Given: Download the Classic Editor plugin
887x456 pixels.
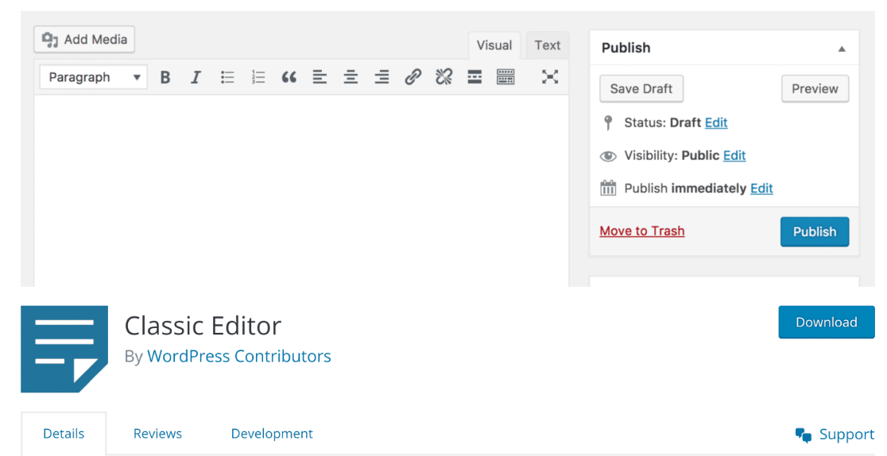Looking at the screenshot, I should coord(827,322).
